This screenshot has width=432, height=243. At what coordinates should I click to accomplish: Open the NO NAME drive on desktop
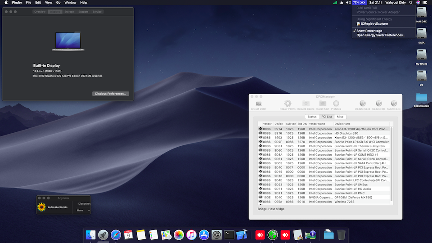click(421, 57)
